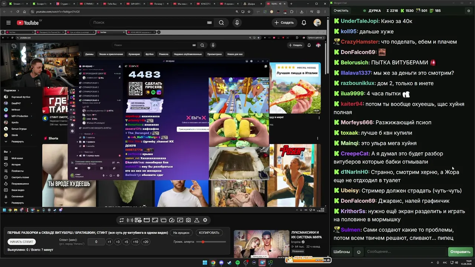Viewport: 475px width, 267px height.
Task: Click the first clapperboard icon in player toolbar
Action: 147,220
